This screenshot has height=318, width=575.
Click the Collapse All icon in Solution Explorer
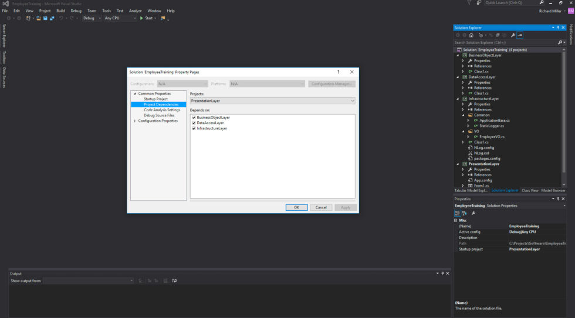(498, 35)
